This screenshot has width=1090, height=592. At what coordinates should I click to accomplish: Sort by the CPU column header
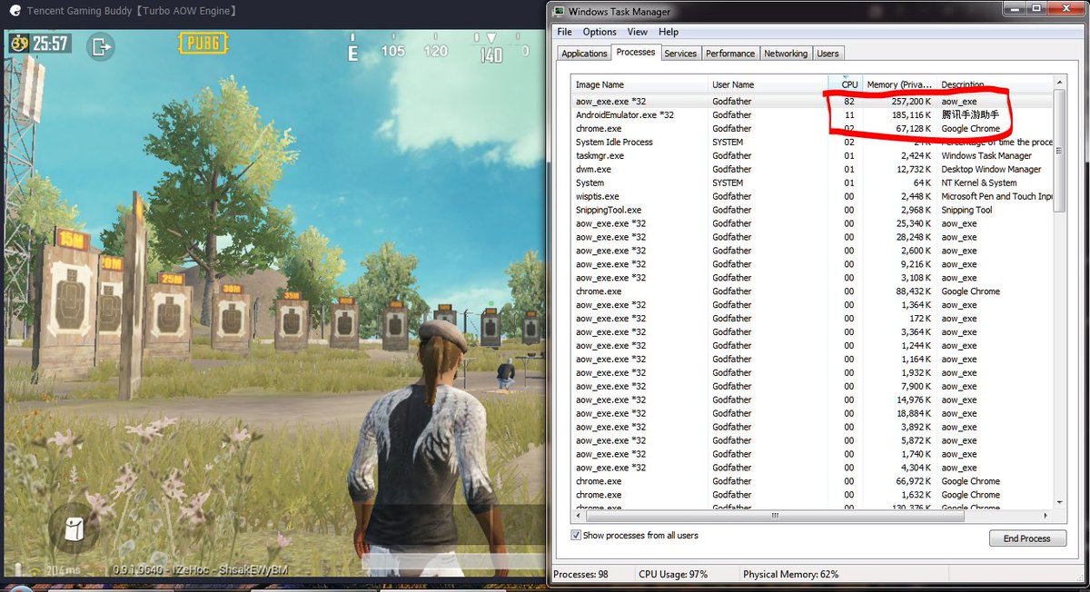845,84
